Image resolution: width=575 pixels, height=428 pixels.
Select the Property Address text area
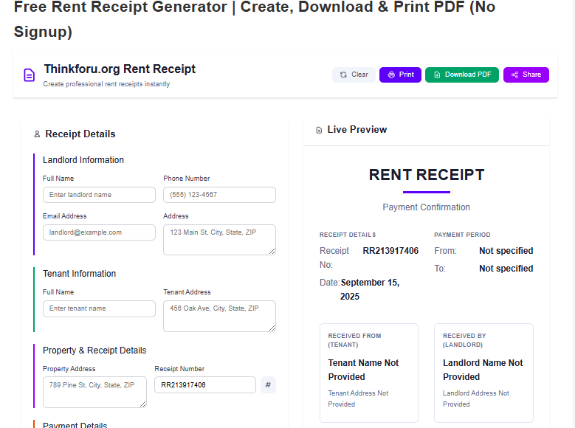[x=94, y=391]
